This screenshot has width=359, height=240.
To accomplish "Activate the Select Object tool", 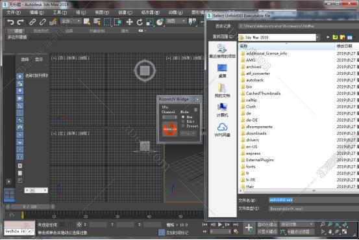I will tap(87, 22).
